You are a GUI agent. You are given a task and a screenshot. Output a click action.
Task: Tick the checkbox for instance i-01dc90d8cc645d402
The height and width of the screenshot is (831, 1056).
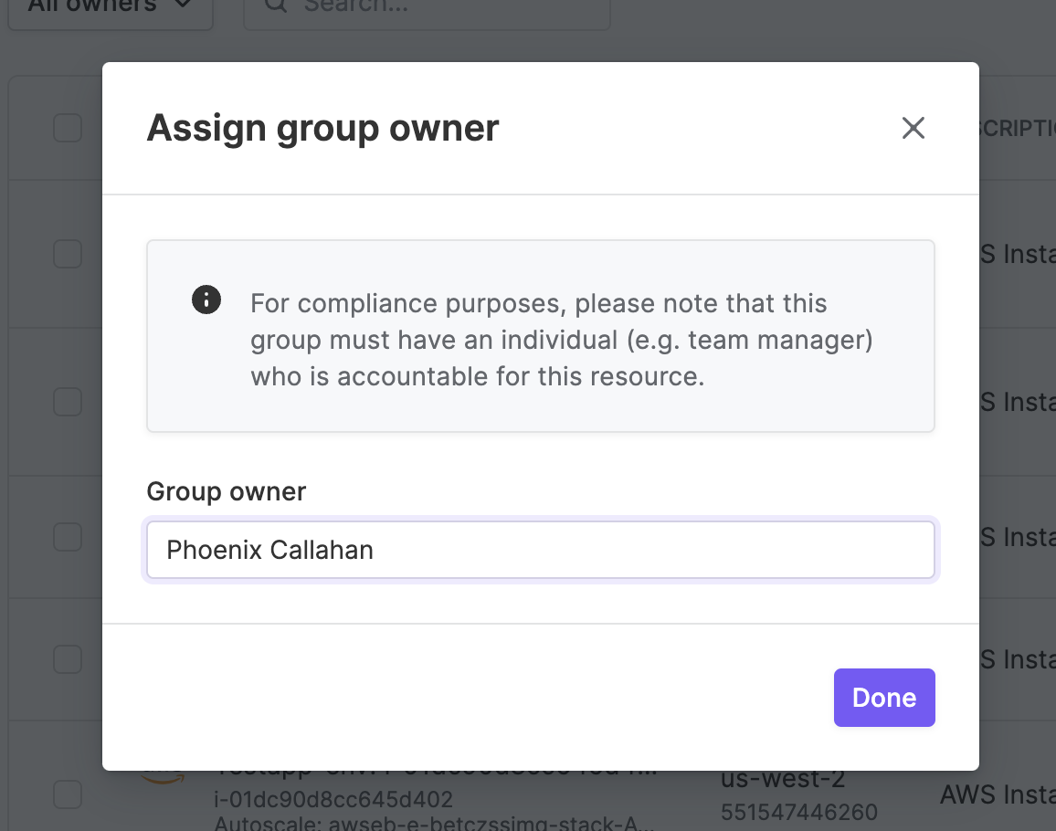point(68,794)
